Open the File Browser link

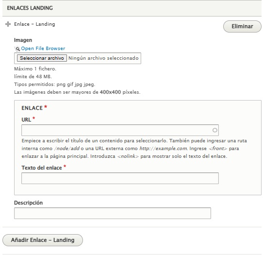(43, 49)
